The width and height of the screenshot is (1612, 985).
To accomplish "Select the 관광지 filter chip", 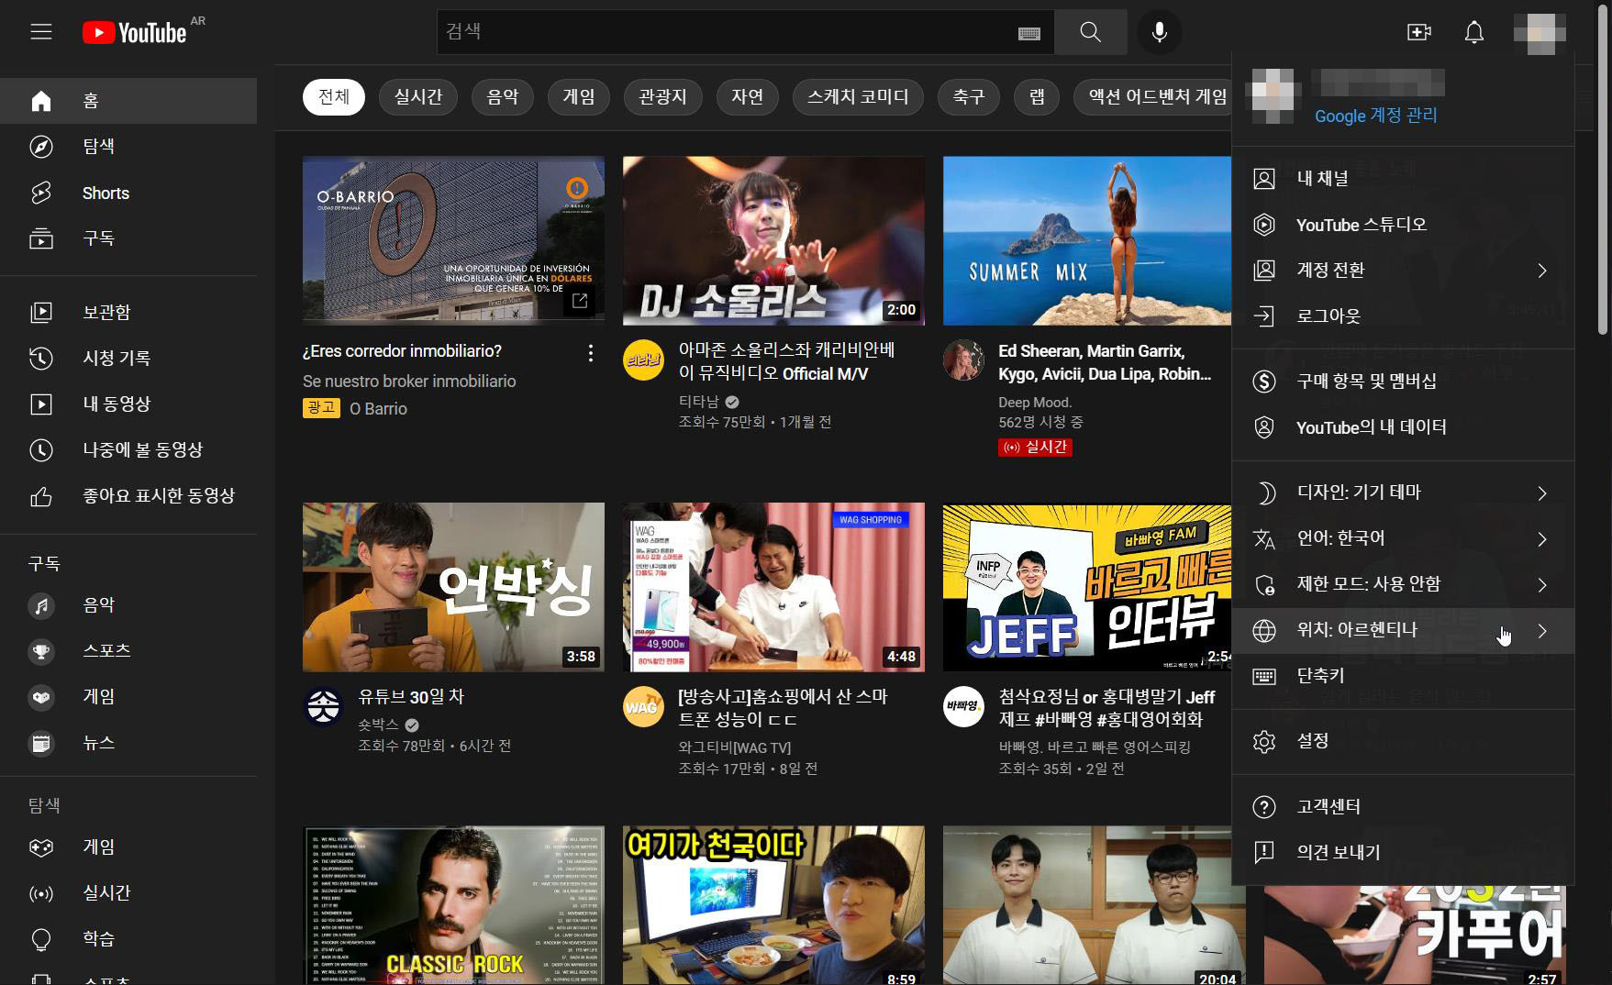I will 662,96.
